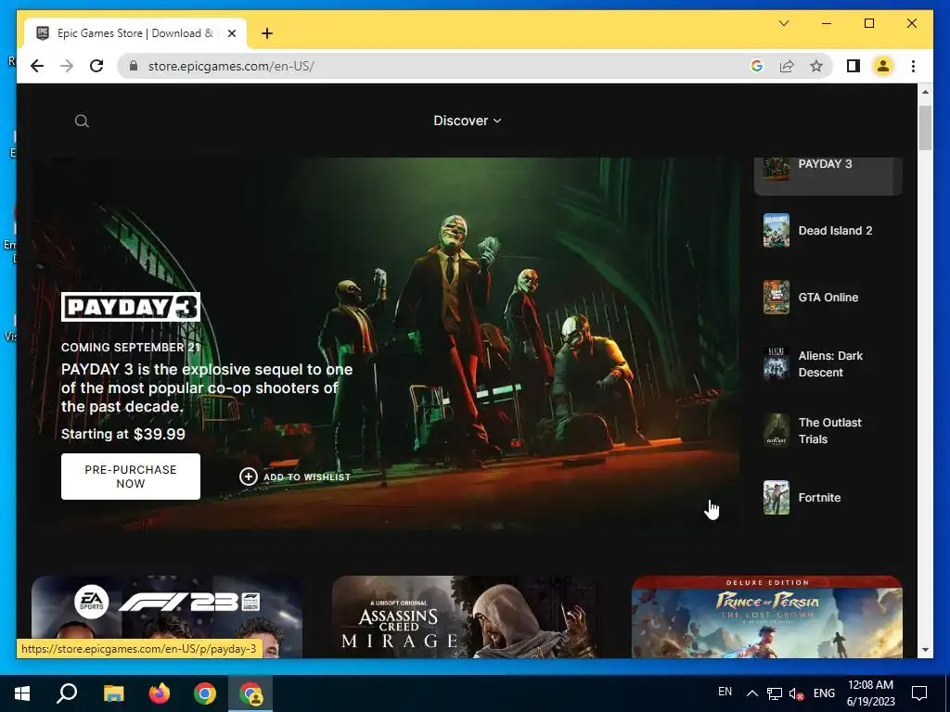950x712 pixels.
Task: Open the Chrome profile avatar icon
Action: [x=883, y=66]
